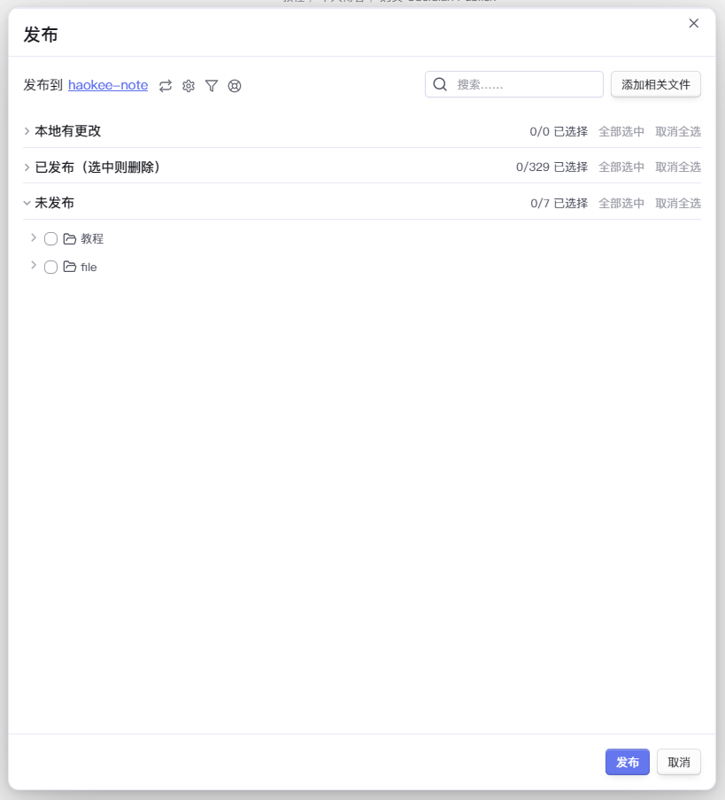725x800 pixels.
Task: Open the help lifebuoy icon
Action: 235,86
